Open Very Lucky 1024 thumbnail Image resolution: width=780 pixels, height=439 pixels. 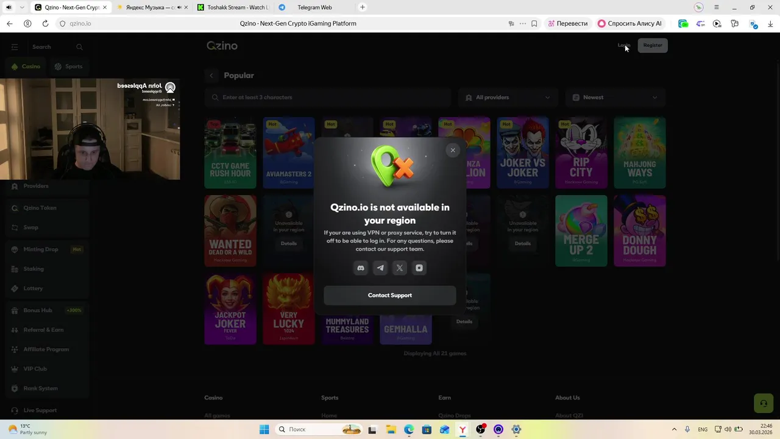[289, 309]
